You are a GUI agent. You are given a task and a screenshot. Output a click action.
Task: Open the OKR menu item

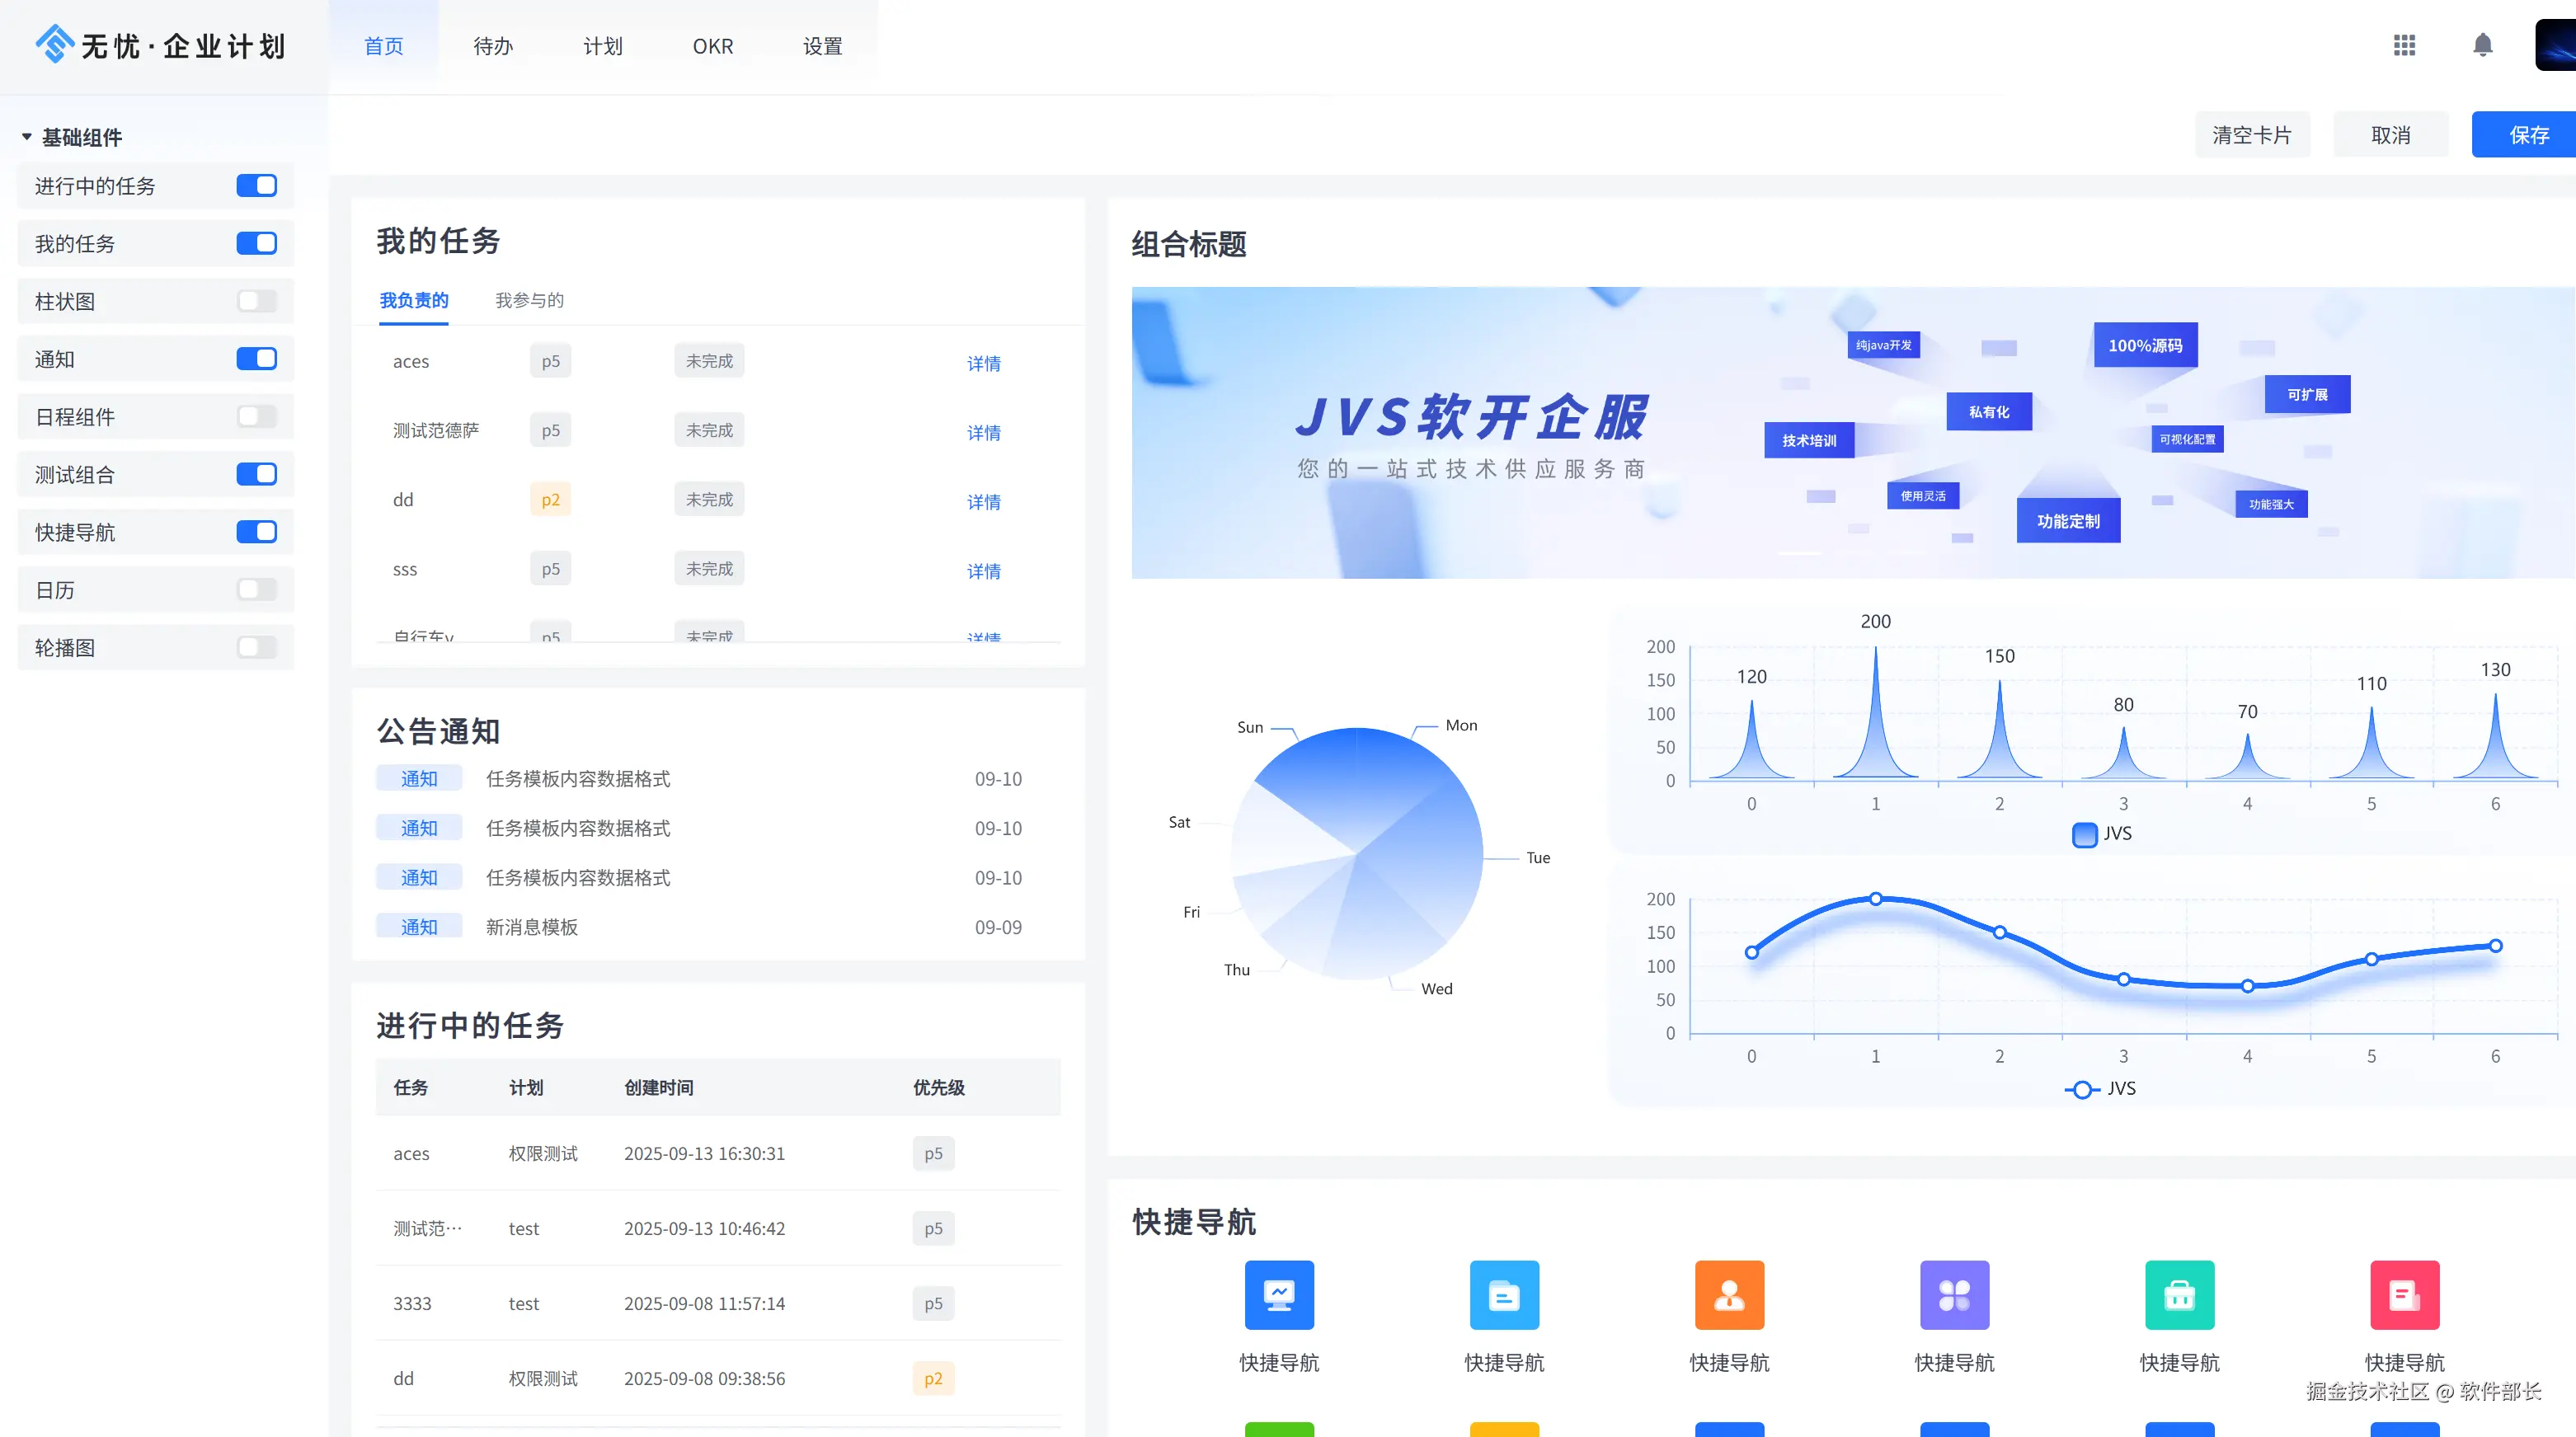[712, 46]
